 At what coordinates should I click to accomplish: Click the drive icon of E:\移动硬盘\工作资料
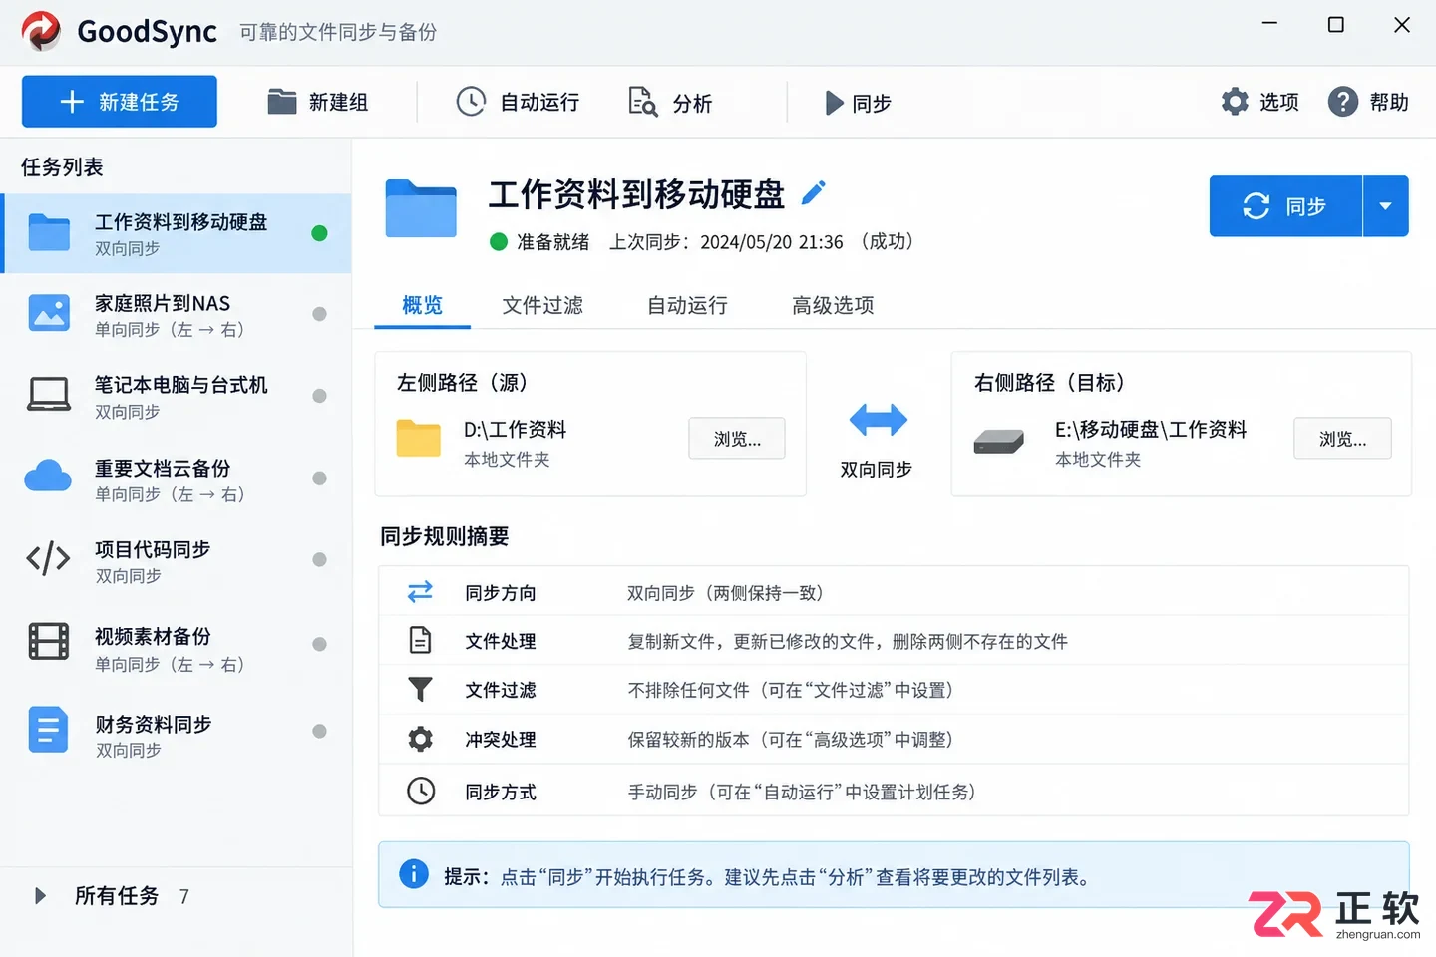pos(999,441)
